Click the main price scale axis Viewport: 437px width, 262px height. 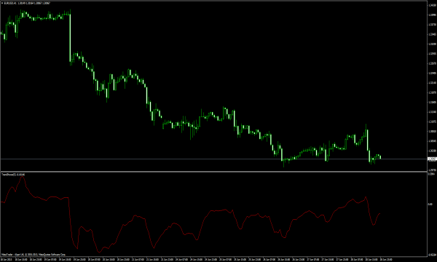point(432,87)
